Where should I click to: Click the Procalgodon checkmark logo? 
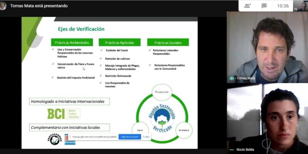pyautogui.click(x=54, y=139)
